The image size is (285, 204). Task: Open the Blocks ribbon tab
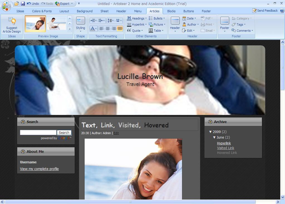click(x=171, y=11)
